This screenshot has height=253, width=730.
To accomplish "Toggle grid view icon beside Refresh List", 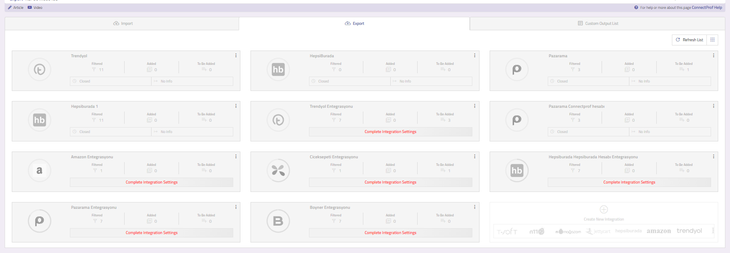I will click(712, 40).
